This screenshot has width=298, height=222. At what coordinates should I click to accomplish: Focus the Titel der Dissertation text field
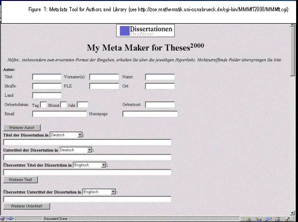click(x=87, y=143)
